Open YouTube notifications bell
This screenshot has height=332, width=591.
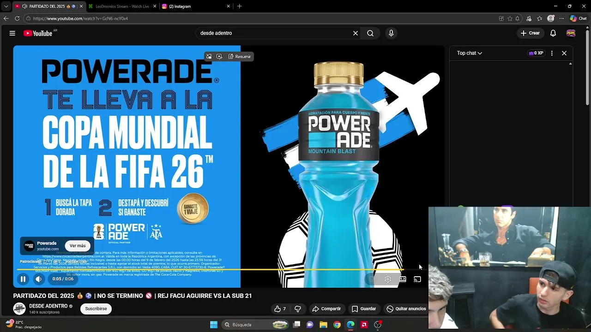coord(553,33)
